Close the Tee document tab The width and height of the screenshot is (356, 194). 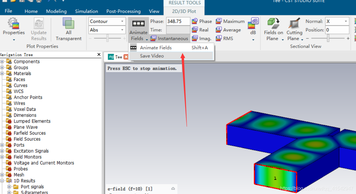[126, 57]
